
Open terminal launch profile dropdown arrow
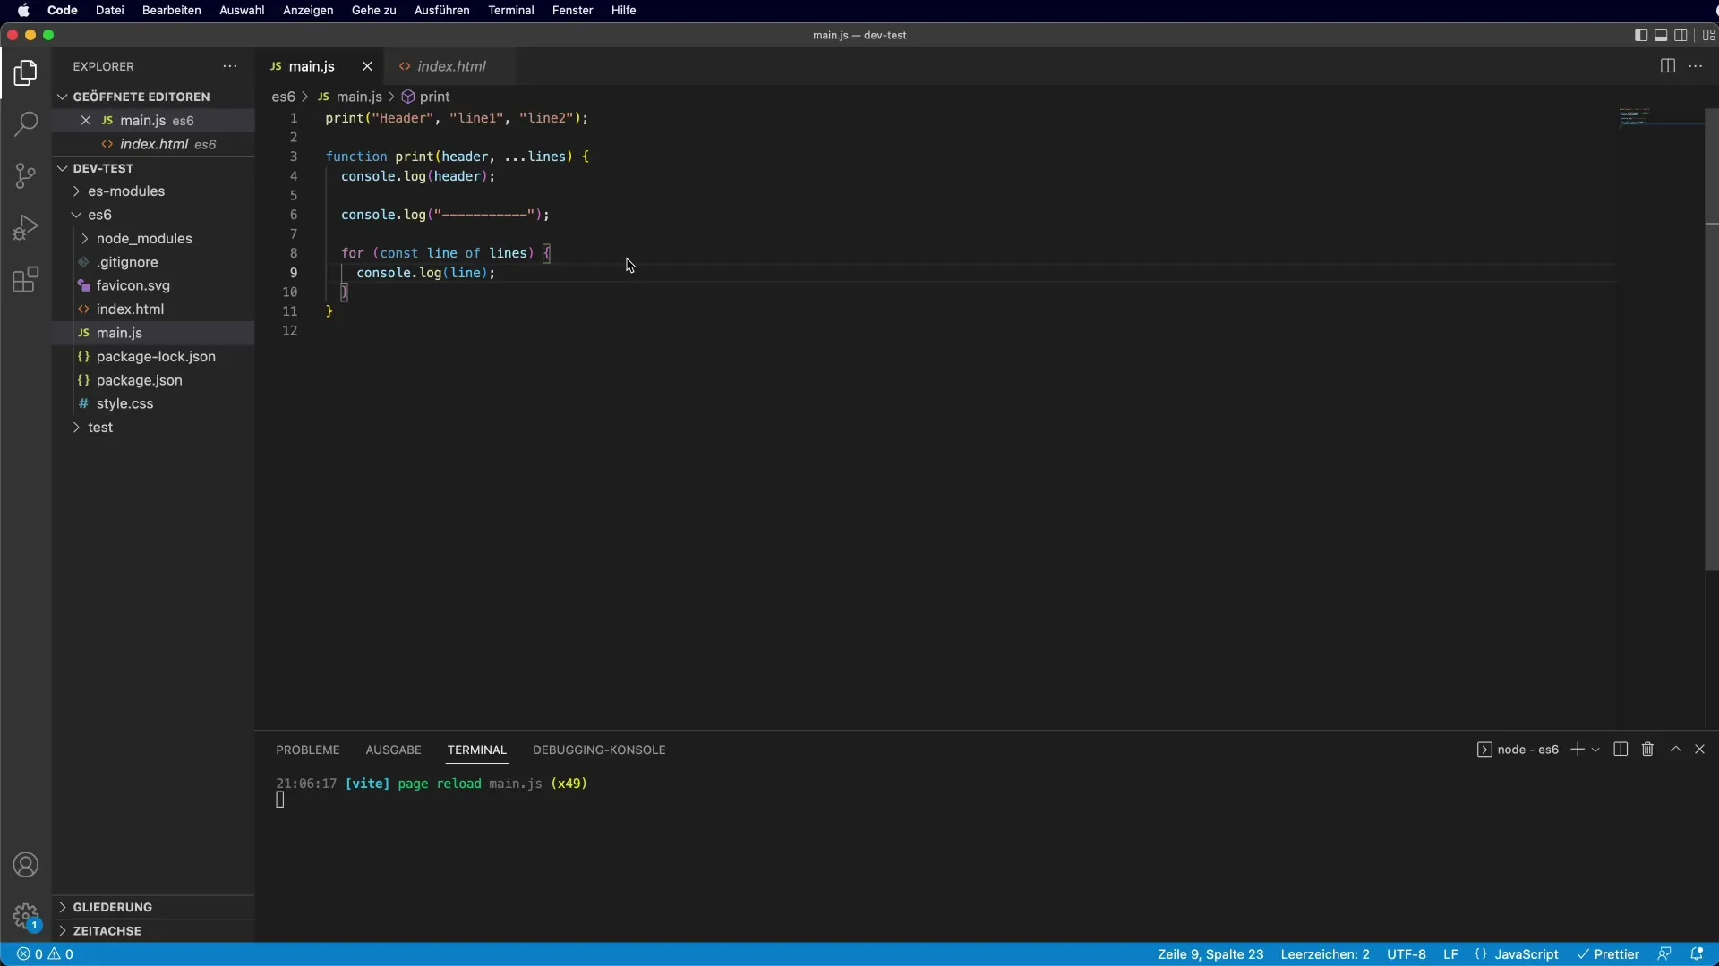click(x=1595, y=750)
